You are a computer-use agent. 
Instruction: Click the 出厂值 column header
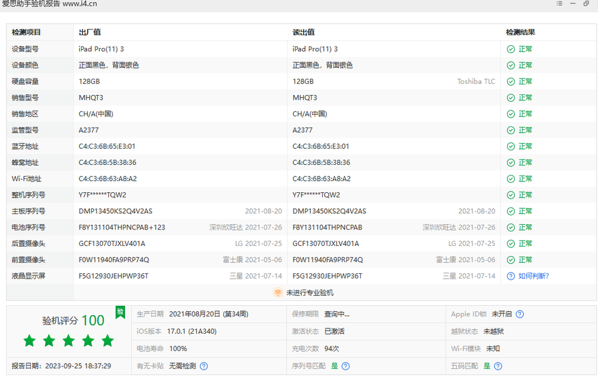point(90,32)
